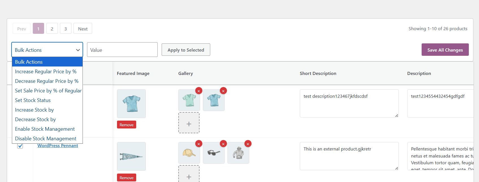Save All Changes

pos(445,50)
